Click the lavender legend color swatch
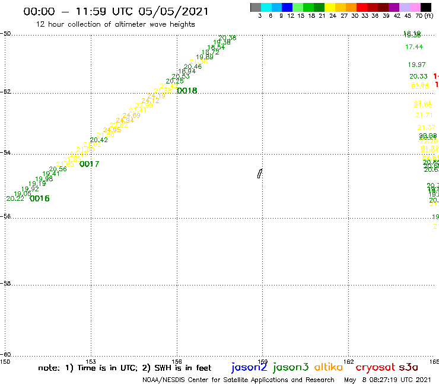The width and height of the screenshot is (439, 385). pyautogui.click(x=404, y=7)
